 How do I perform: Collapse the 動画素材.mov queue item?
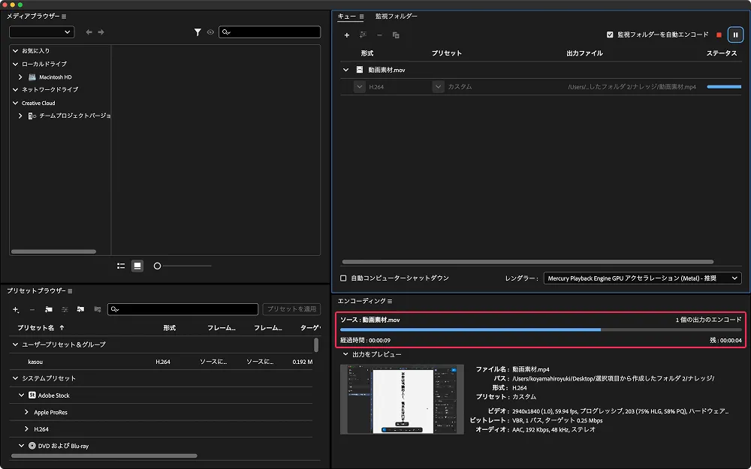[345, 70]
